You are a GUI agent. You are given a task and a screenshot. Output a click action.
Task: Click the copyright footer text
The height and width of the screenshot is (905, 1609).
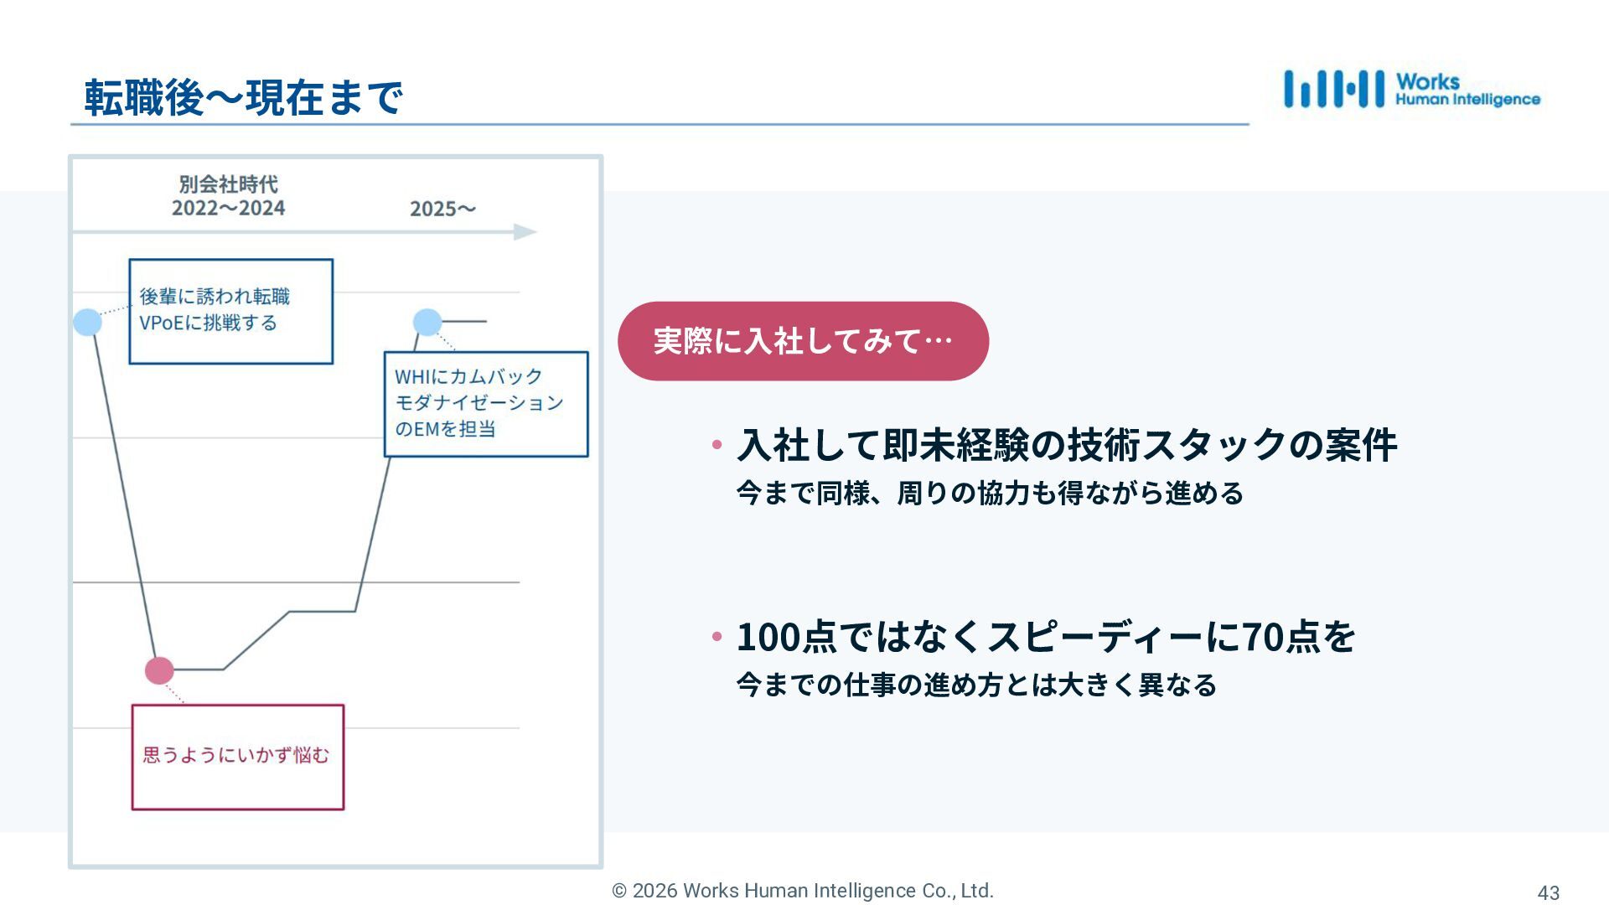point(803,891)
